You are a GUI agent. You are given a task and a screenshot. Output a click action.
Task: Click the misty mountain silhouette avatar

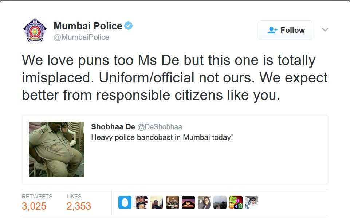[220, 202]
